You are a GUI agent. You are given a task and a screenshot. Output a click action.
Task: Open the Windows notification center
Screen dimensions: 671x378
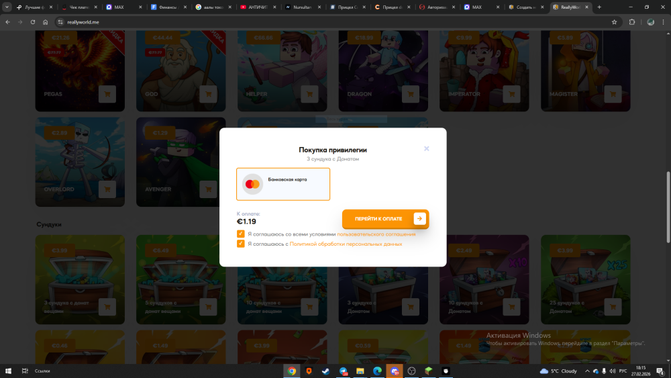point(660,371)
